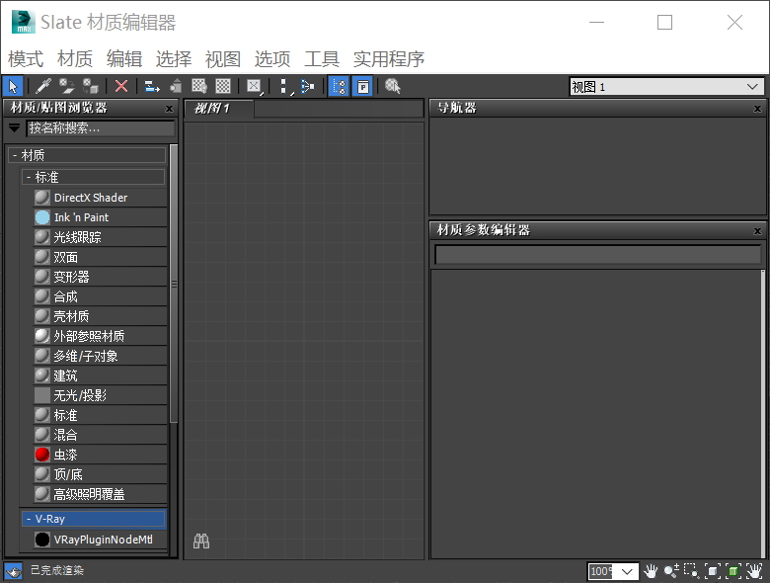The width and height of the screenshot is (770, 583).
Task: Select the 双面 material
Action: point(100,257)
